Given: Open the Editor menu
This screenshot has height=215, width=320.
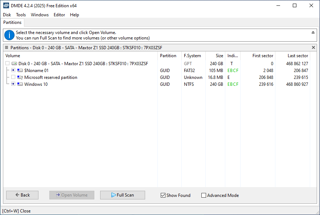Looking at the screenshot, I should click(59, 15).
